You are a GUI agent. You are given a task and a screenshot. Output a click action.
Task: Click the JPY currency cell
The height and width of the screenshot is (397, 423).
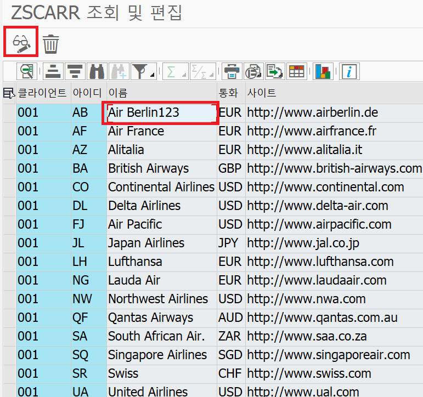pyautogui.click(x=231, y=243)
